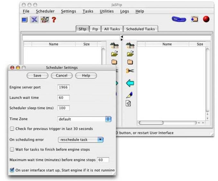Click the Launch wait time field
The height and width of the screenshot is (181, 218).
tap(63, 98)
